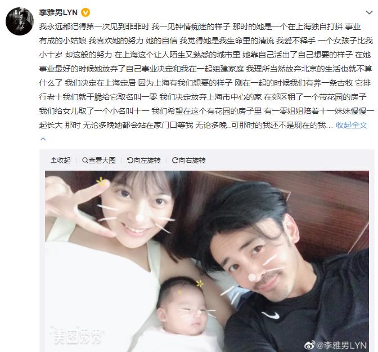Click the orange verified V badge
Viewport: 378px width, 352px height.
click(x=85, y=12)
